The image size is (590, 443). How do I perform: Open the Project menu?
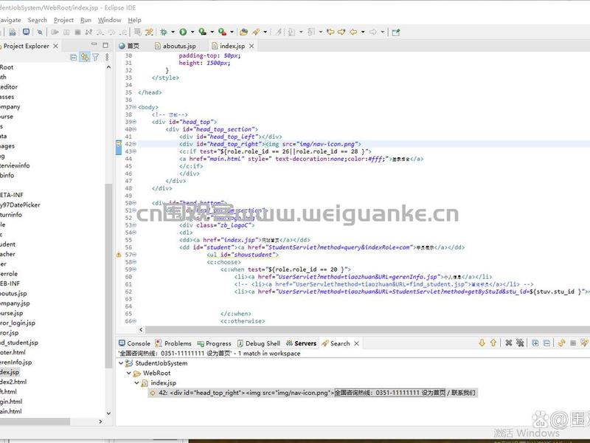[63, 20]
